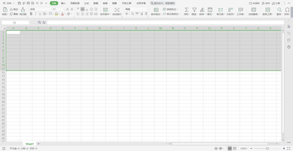The height and width of the screenshot is (151, 293).
Task: Click the 分享 (Share) button
Action: [x=276, y=3]
